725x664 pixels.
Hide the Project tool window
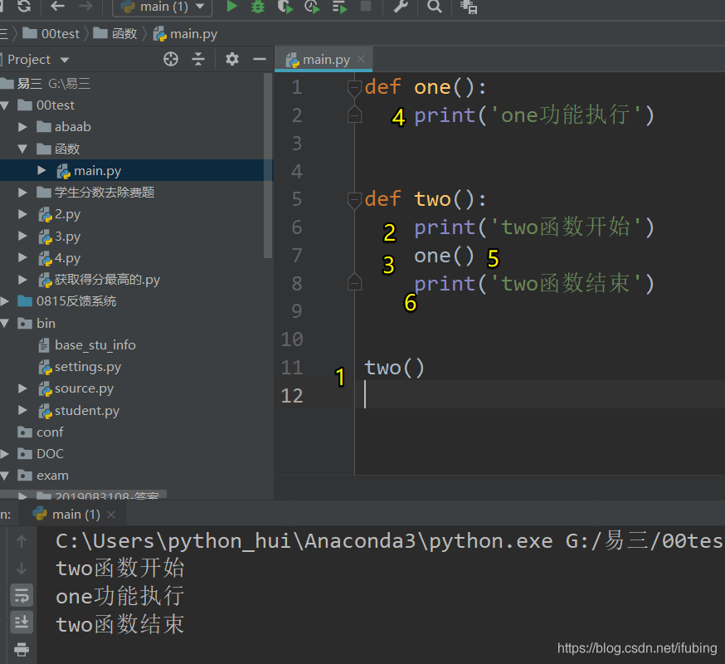tap(260, 59)
